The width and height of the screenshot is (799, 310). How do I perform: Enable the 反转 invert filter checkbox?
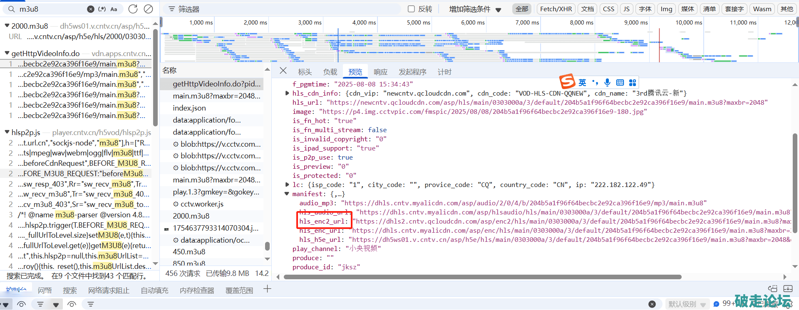tap(411, 9)
